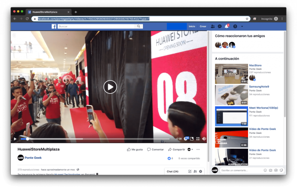Click the comment input Escribe un comentario

click(x=242, y=170)
